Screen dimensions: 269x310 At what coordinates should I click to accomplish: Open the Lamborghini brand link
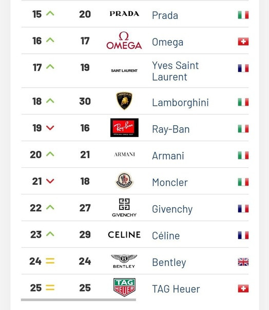180,103
